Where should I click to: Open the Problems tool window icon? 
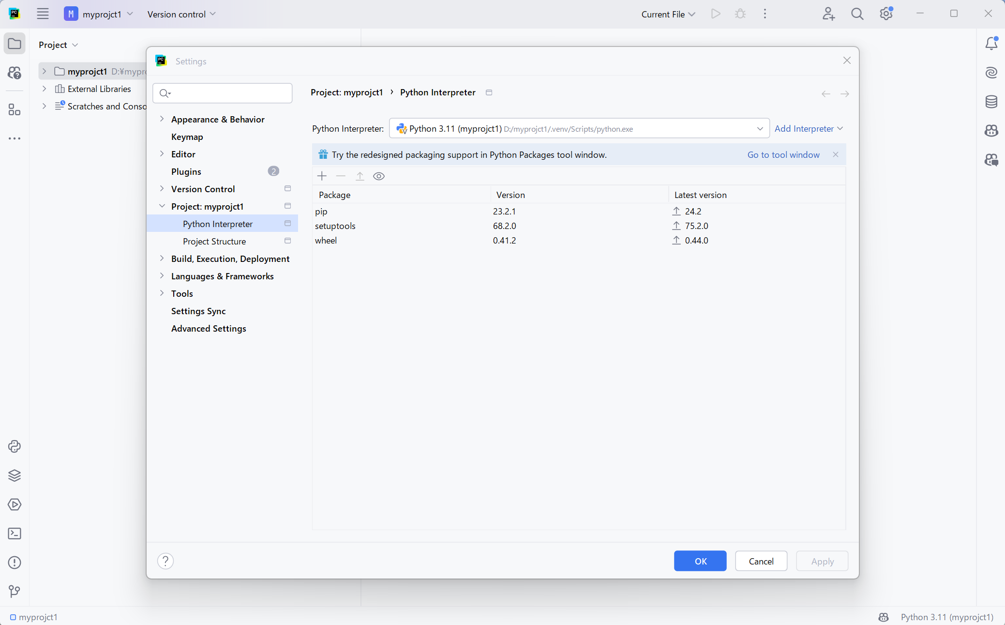pos(15,563)
